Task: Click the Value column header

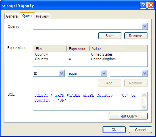Action: tap(106, 49)
